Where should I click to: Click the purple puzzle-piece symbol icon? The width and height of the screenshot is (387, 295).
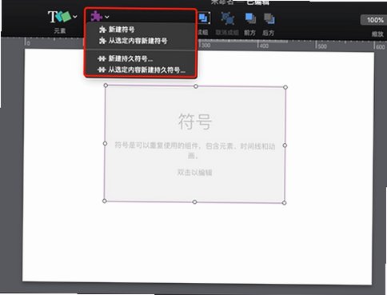tap(97, 17)
